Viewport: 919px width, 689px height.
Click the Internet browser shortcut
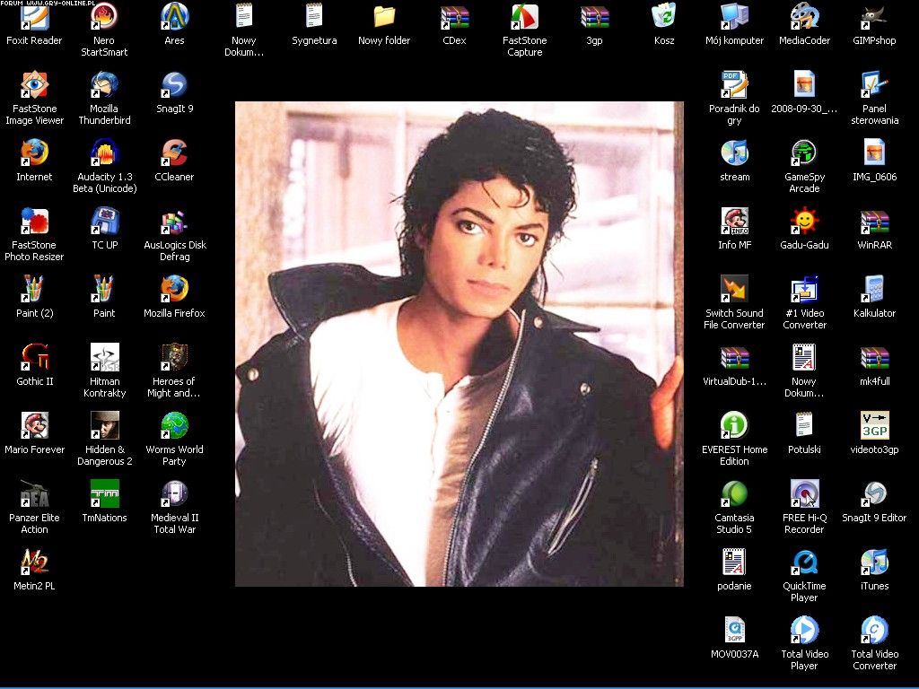pos(35,153)
